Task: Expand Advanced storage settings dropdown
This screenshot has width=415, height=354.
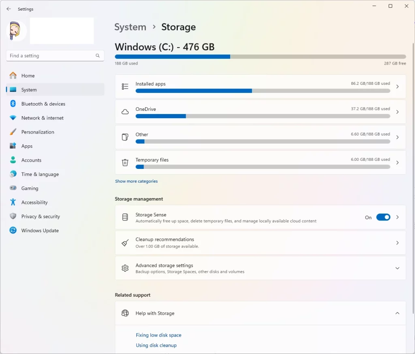Action: 397,268
